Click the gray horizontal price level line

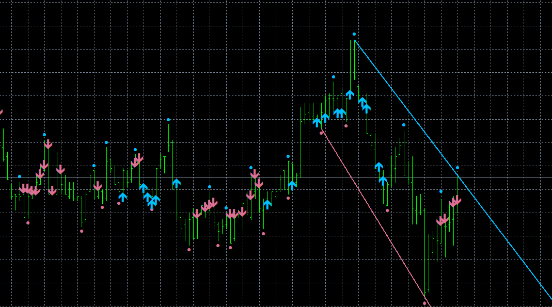click(276, 178)
